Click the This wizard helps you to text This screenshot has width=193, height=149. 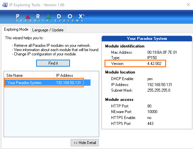tap(25, 38)
